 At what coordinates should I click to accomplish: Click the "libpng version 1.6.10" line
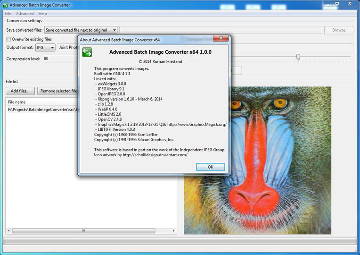point(129,99)
